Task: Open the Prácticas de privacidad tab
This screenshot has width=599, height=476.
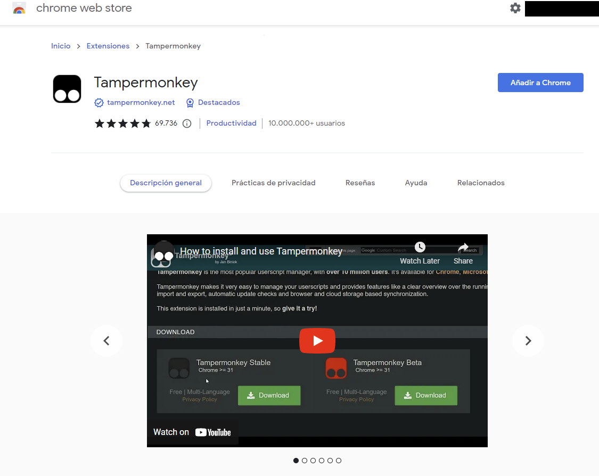Action: click(x=273, y=183)
